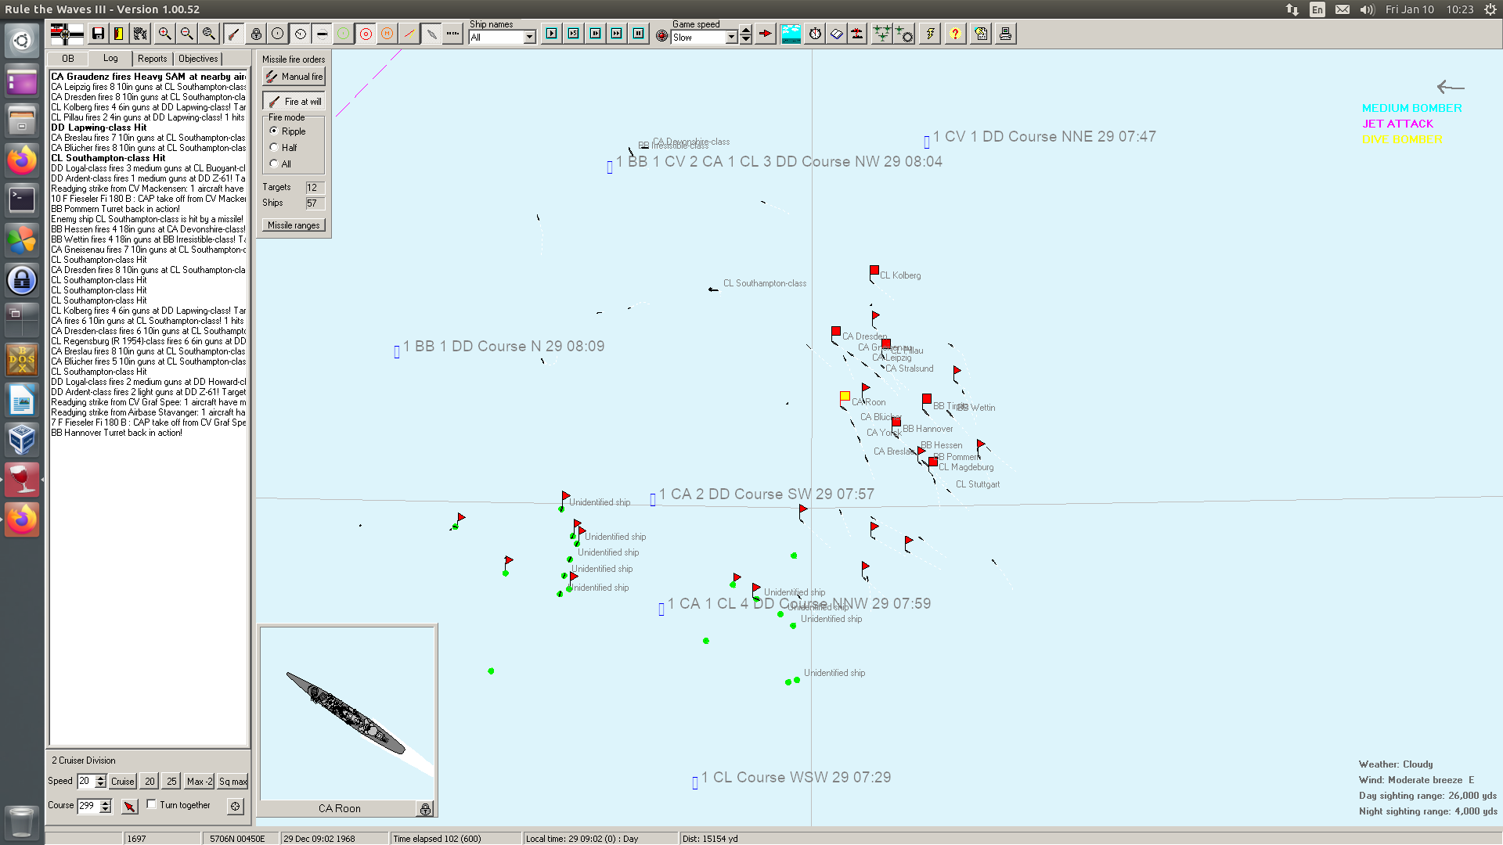
Task: Open Firefox in the Ubuntu dock
Action: point(22,160)
